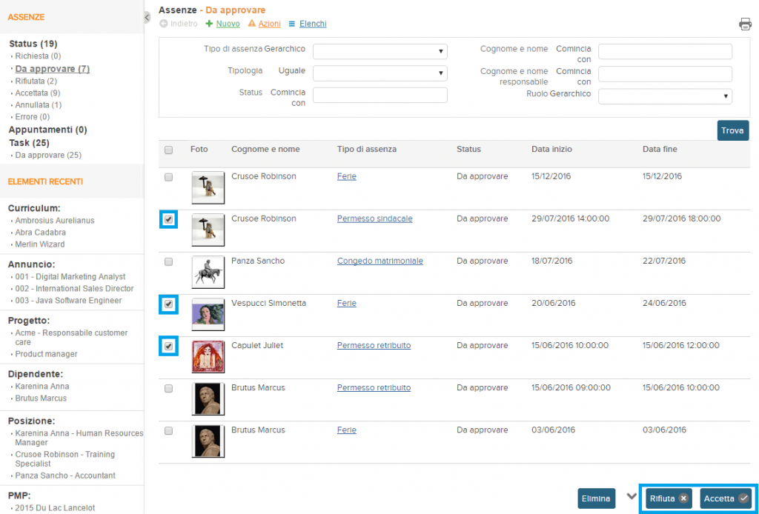Screen dimensions: 759x514
Task: Expand the chevron next to Elimina
Action: point(632,496)
